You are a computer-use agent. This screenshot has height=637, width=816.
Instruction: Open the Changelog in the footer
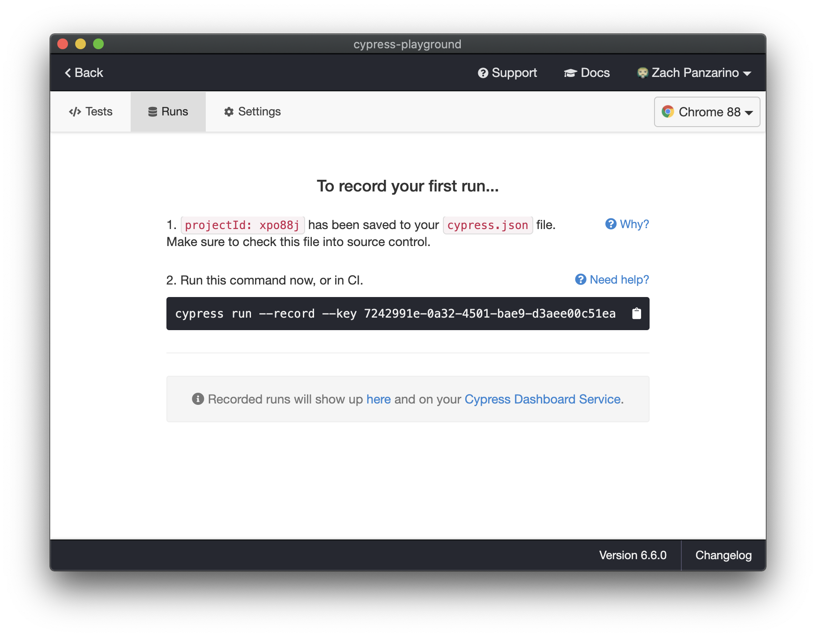pyautogui.click(x=723, y=555)
